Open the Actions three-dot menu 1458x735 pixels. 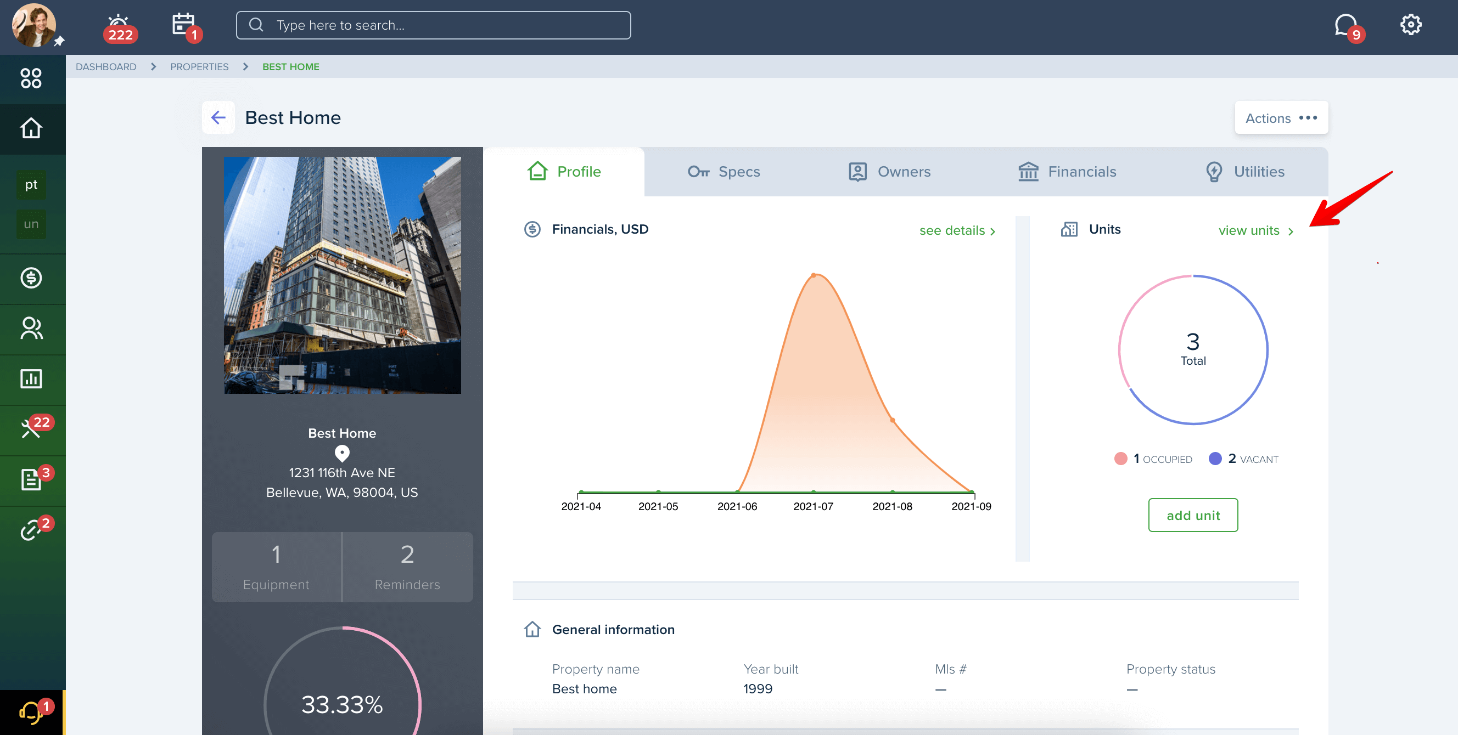tap(1281, 117)
